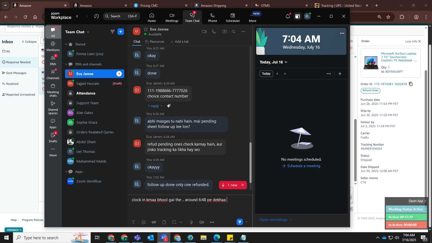Click the Team Chat filter icon
432x243 pixels.
pos(112,32)
